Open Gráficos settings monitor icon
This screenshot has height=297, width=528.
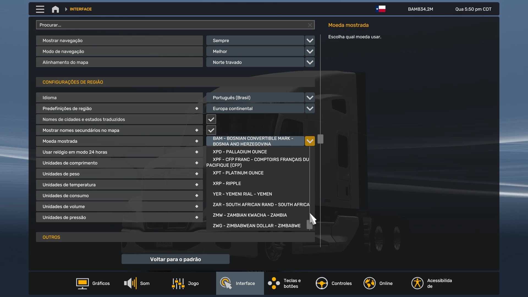point(82,283)
